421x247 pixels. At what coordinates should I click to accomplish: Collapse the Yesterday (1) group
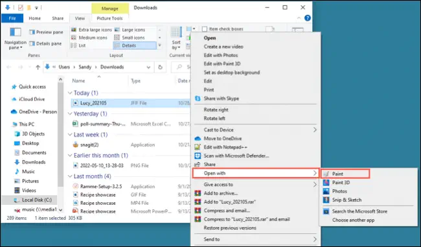pos(70,113)
